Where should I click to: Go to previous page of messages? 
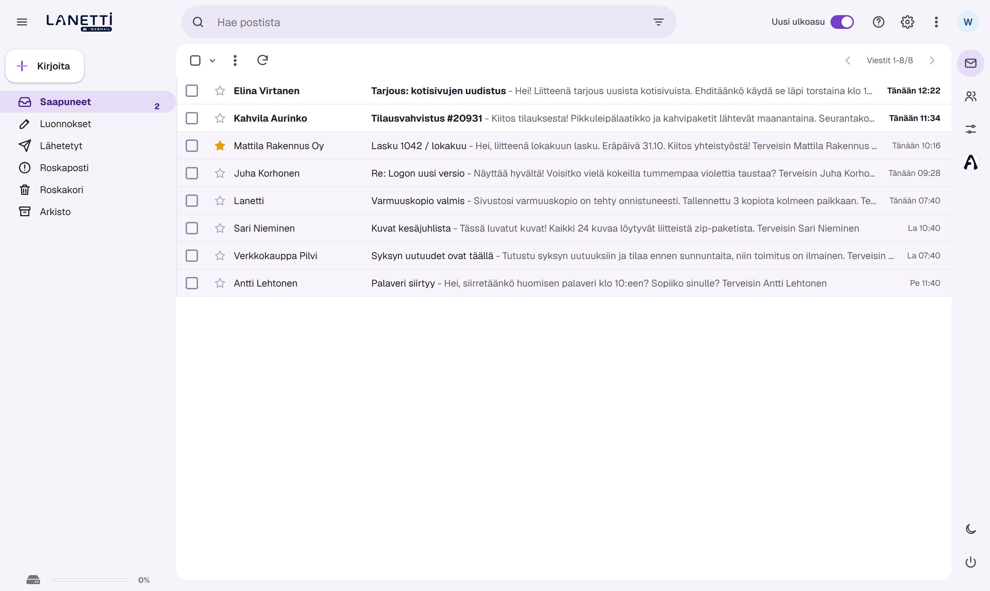(x=848, y=60)
